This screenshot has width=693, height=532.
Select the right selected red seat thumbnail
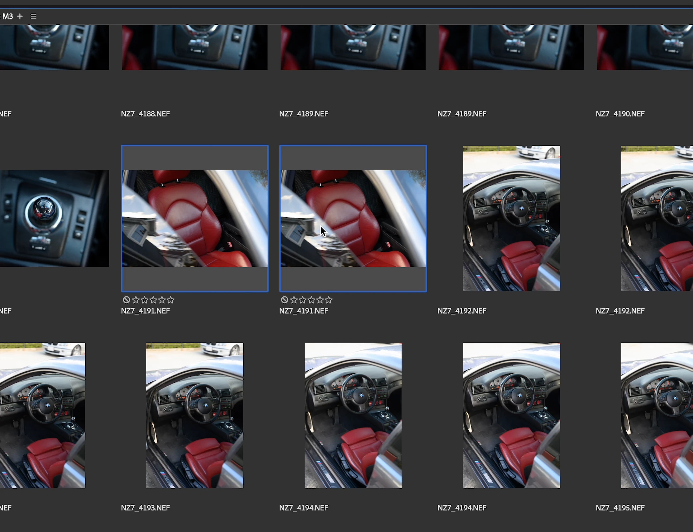pos(353,218)
